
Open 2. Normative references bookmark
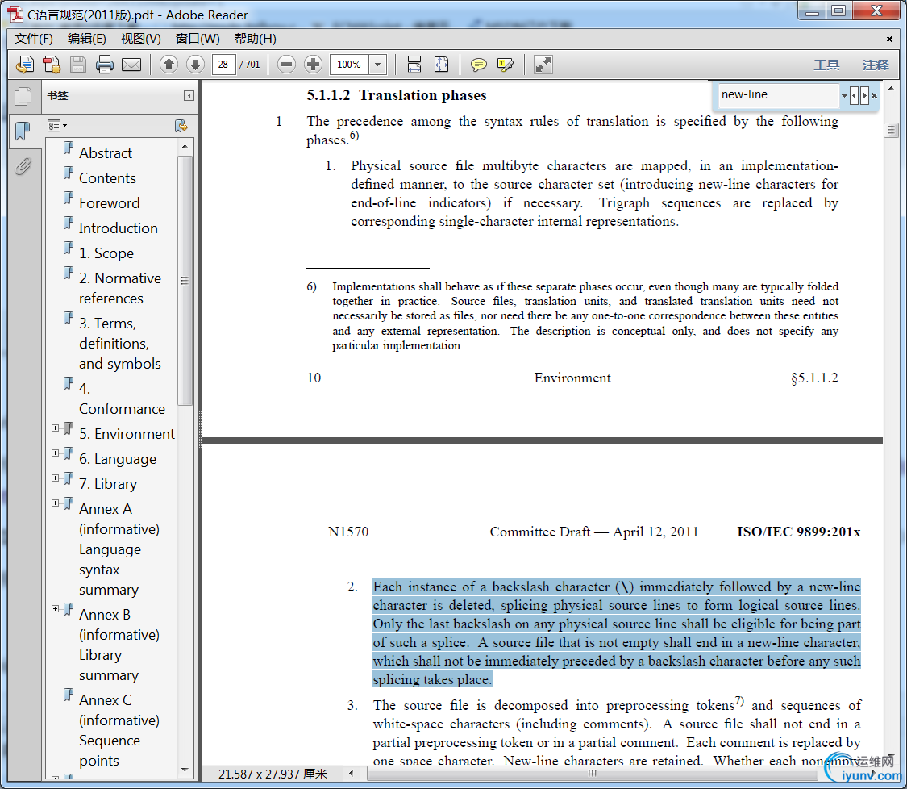coord(120,288)
